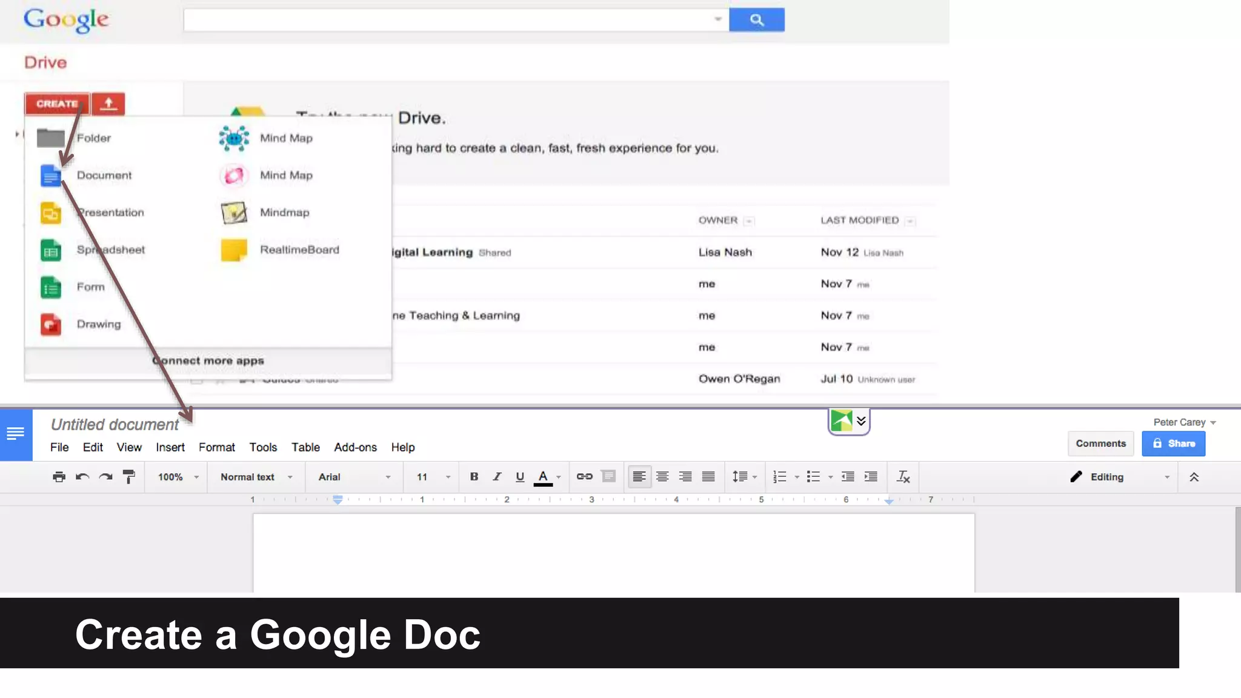Open the Arial font dropdown
The image size is (1241, 698).
tap(354, 477)
